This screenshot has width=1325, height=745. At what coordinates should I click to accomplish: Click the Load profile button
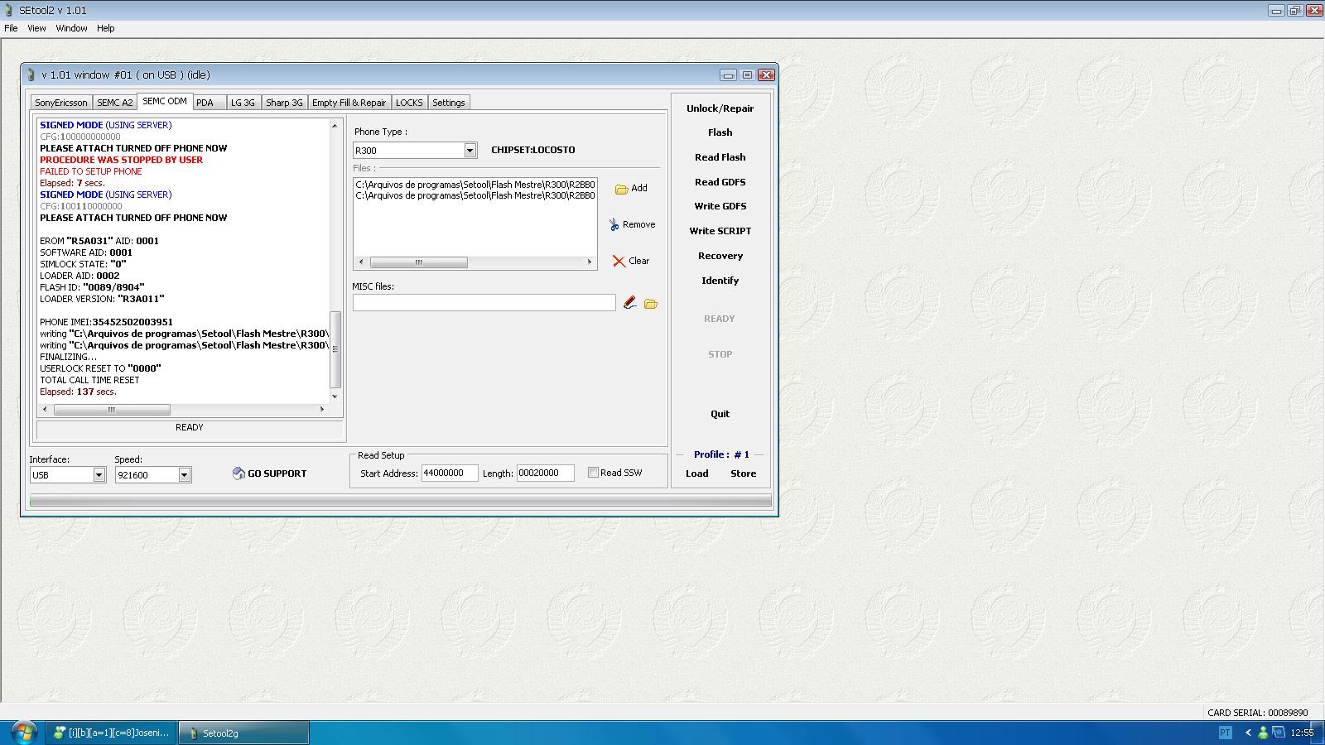click(x=697, y=473)
